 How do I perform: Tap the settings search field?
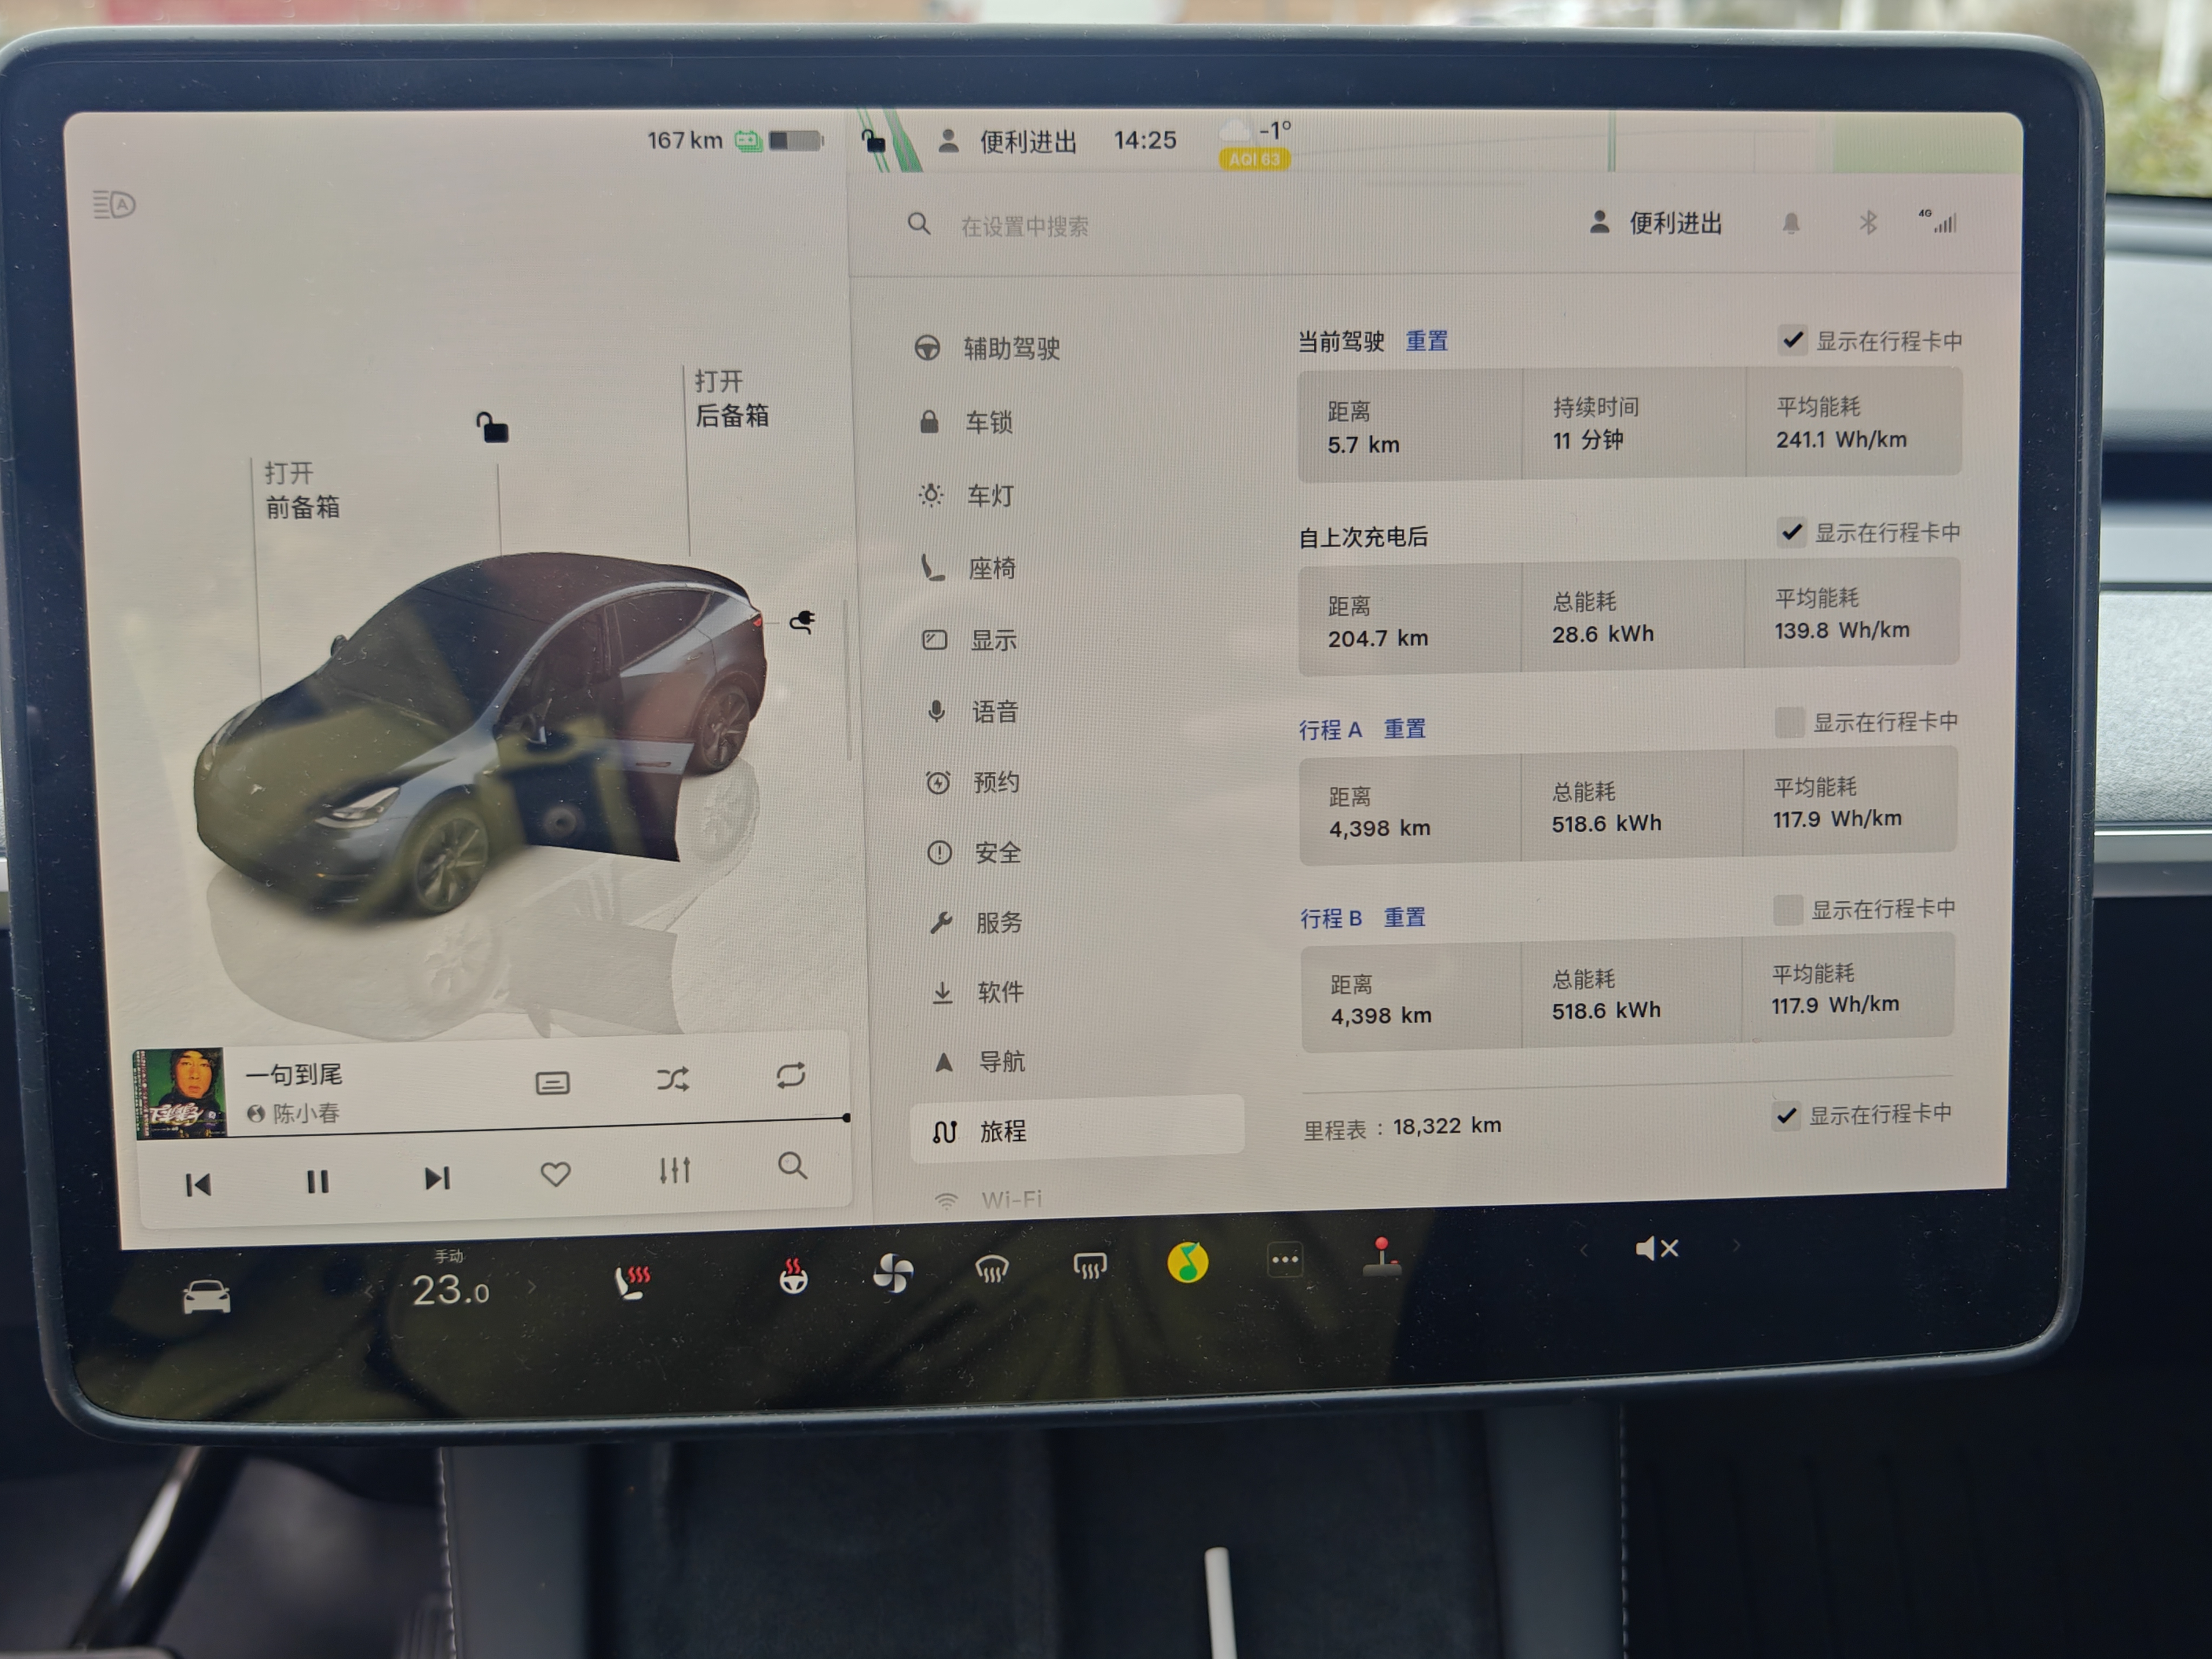tap(1024, 227)
